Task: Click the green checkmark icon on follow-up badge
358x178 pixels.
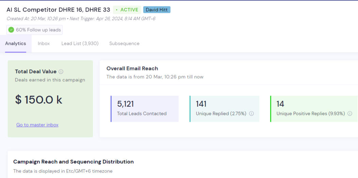Action: pos(11,30)
